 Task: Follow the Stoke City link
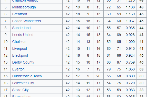(x=20, y=90)
